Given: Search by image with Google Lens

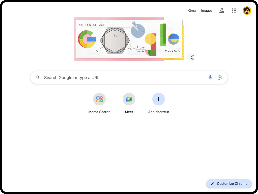Looking at the screenshot, I should tap(220, 77).
